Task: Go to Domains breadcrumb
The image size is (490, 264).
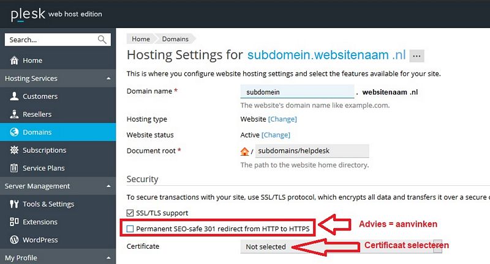Action: pos(175,39)
